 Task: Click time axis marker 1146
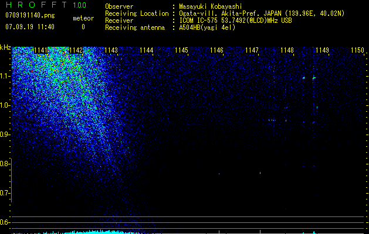click(x=216, y=50)
